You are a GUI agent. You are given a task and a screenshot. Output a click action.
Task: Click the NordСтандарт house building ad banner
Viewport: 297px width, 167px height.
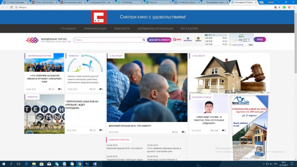[250, 128]
